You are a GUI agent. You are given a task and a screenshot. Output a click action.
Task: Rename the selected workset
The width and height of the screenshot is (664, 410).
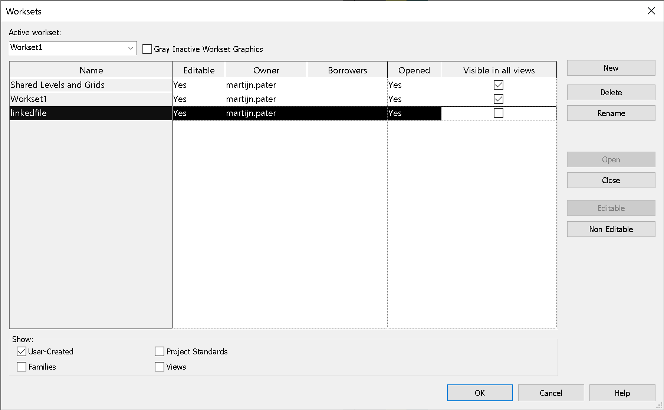click(x=611, y=113)
